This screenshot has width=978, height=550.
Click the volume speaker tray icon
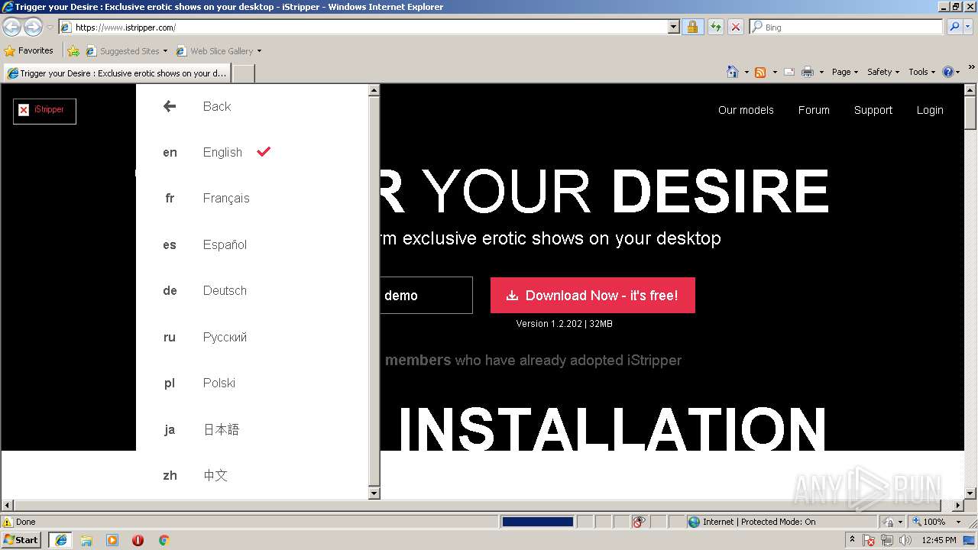coord(905,540)
